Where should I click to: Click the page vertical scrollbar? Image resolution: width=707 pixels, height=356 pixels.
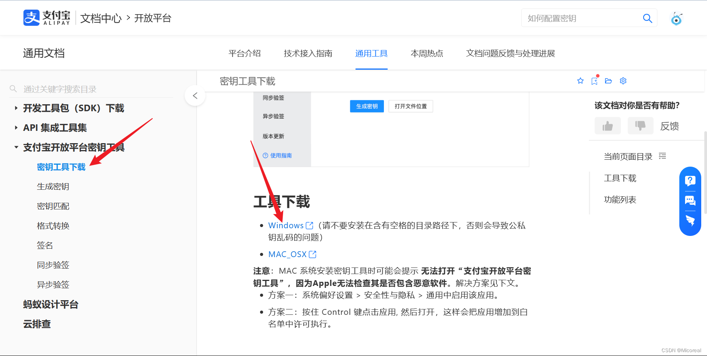coord(705,172)
